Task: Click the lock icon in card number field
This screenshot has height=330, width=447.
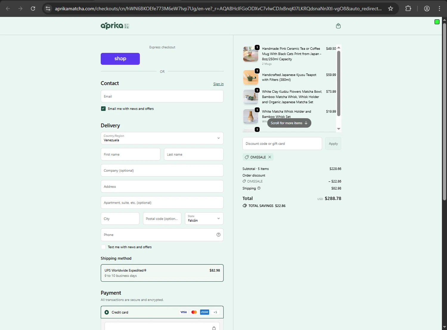Action: tap(214, 328)
